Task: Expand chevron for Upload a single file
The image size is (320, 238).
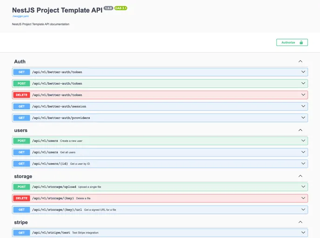Action: pos(303,186)
